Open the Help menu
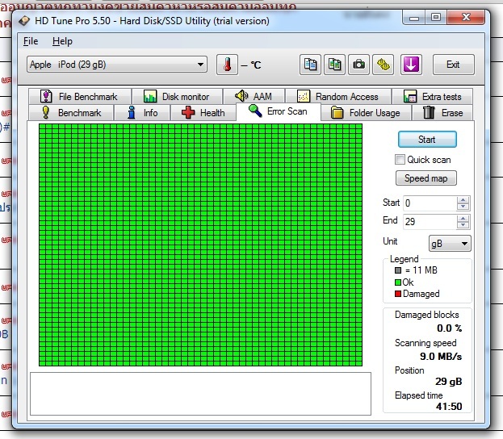This screenshot has height=439, width=503. coord(62,41)
